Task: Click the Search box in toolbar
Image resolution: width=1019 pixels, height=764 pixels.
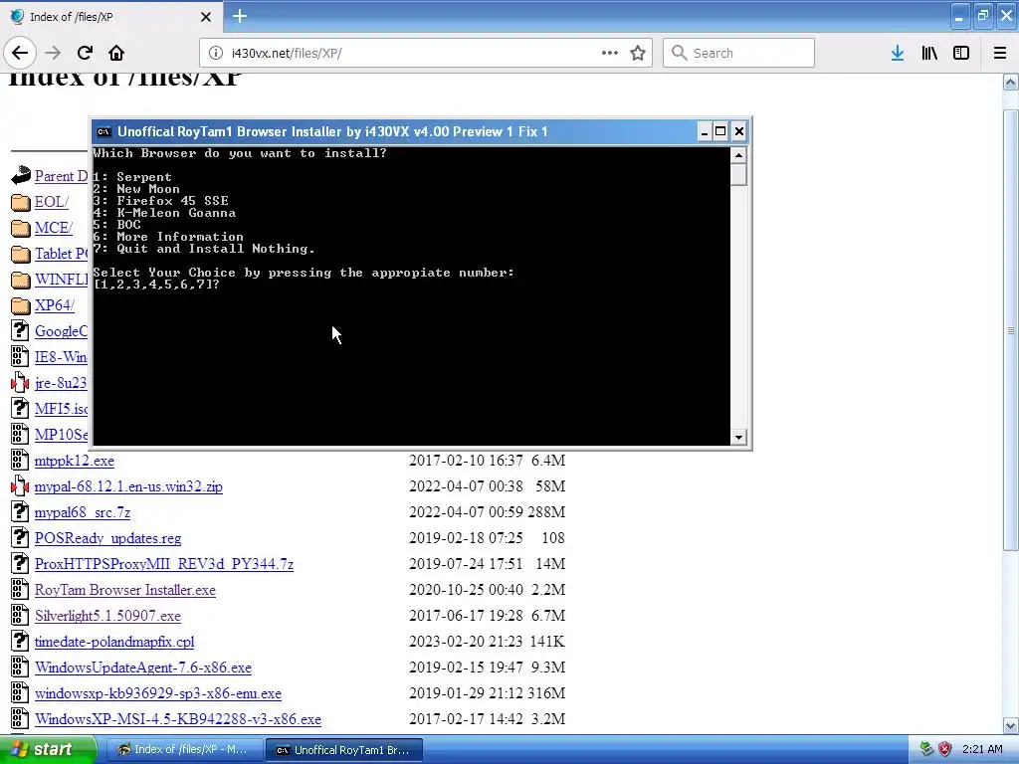Action: click(x=738, y=53)
